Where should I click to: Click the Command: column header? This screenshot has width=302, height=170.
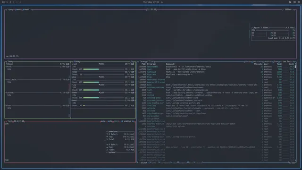click(x=170, y=64)
